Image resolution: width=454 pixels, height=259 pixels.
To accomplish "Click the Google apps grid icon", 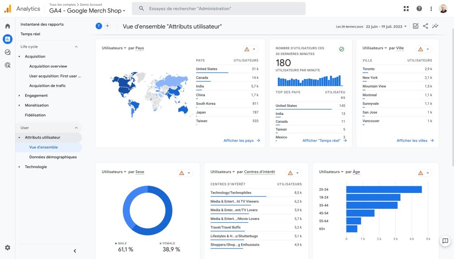I will click(406, 9).
